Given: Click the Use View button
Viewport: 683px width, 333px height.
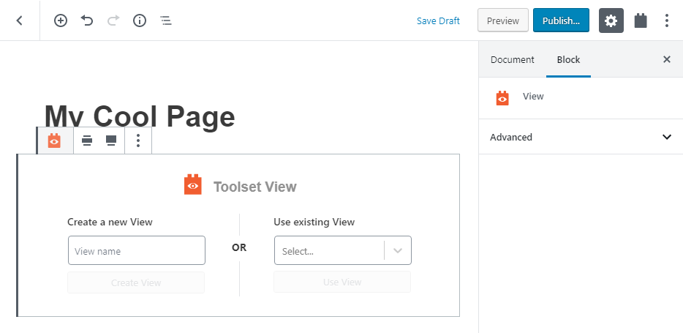Looking at the screenshot, I should (342, 282).
